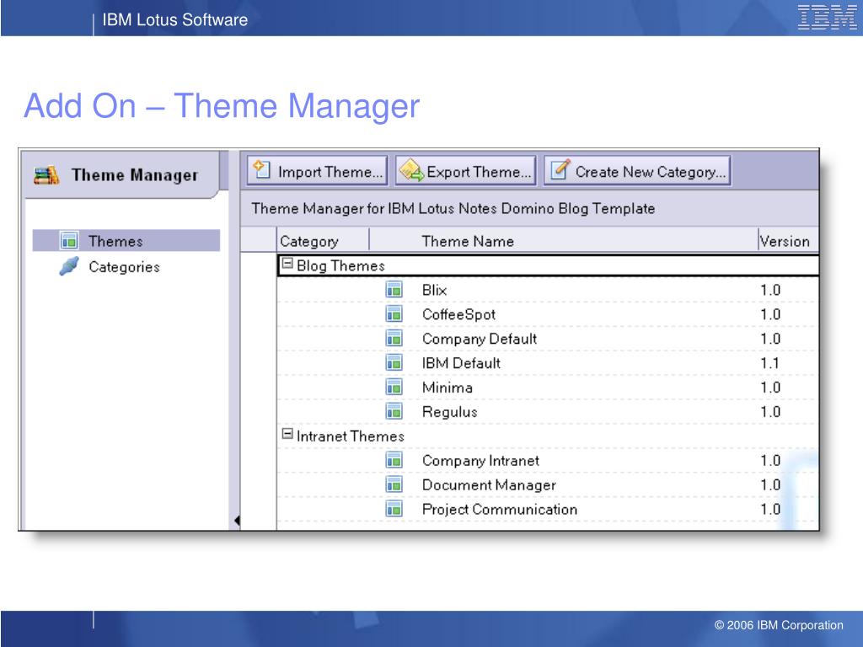Click the Export Theme button icon
The height and width of the screenshot is (647, 863).
pyautogui.click(x=411, y=170)
